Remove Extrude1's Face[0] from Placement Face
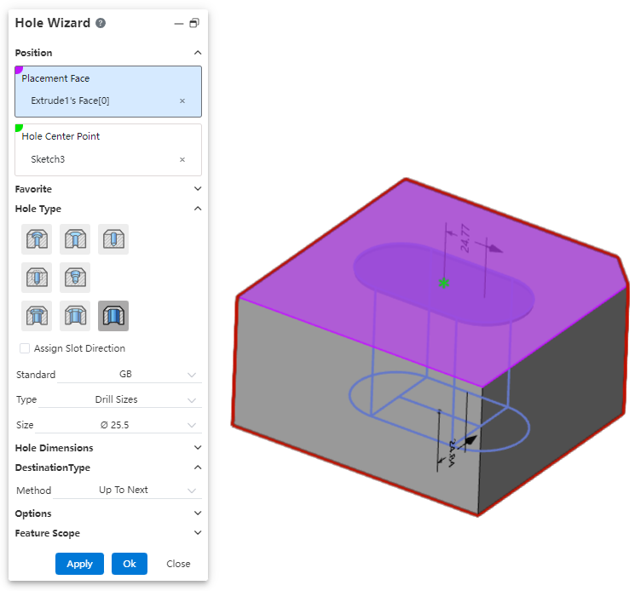This screenshot has width=635, height=591. (182, 101)
